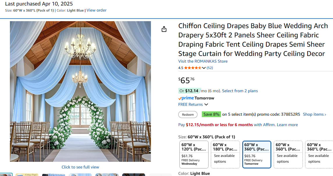The width and height of the screenshot is (333, 176).
Task: Open the 52 customer reviews link
Action: [210, 68]
